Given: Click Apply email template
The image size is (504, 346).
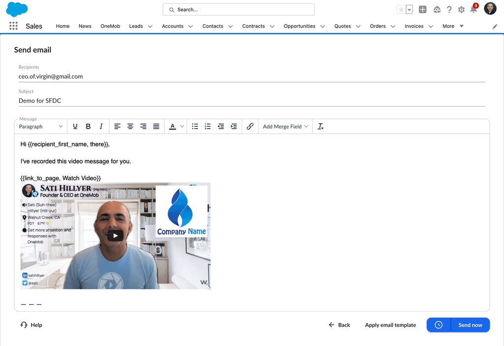Looking at the screenshot, I should 390,325.
